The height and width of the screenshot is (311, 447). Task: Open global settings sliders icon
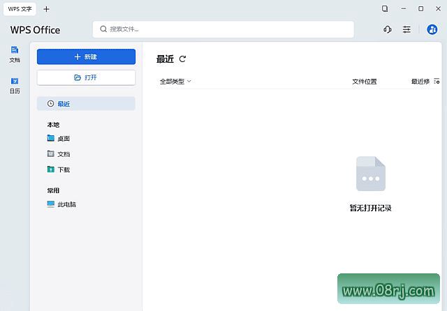pyautogui.click(x=406, y=29)
